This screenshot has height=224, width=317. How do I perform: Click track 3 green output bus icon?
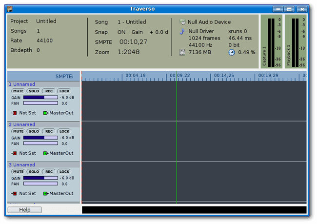pos(46,193)
